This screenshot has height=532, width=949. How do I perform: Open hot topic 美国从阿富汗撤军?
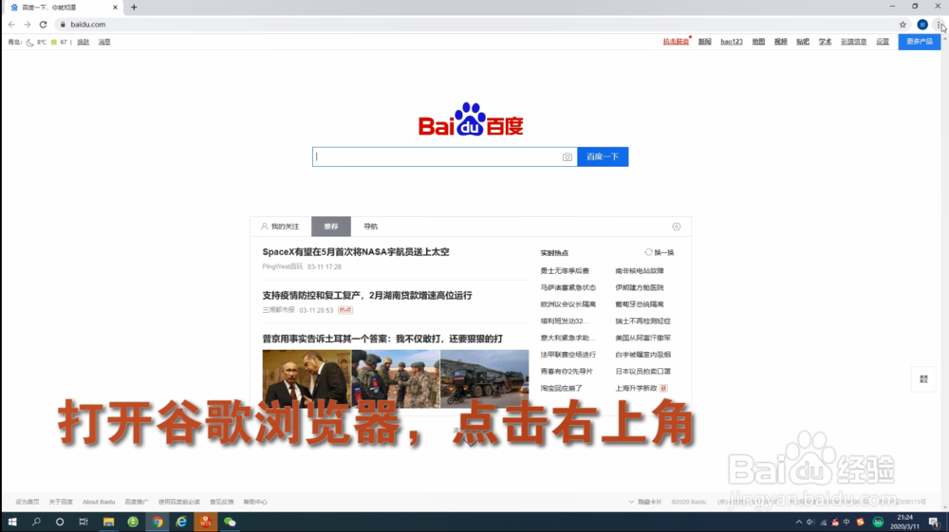[642, 338]
